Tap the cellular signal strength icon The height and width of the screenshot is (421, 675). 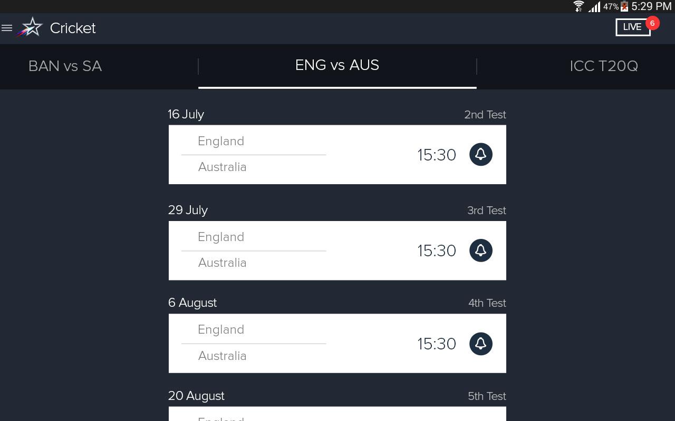(x=594, y=6)
